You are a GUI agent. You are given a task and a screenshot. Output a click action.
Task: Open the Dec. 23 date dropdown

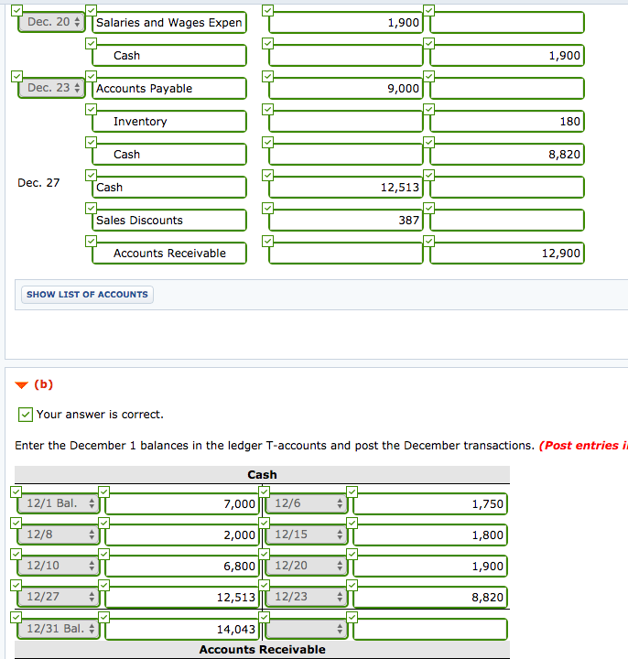(x=51, y=88)
